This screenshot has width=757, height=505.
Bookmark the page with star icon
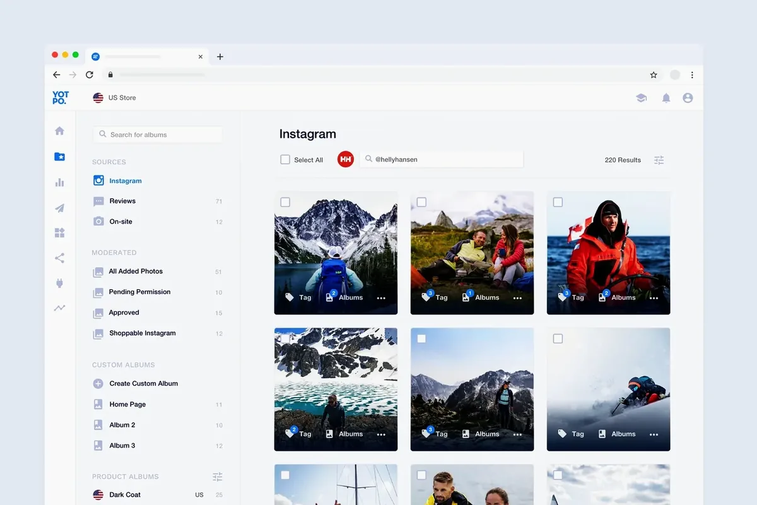coord(654,74)
